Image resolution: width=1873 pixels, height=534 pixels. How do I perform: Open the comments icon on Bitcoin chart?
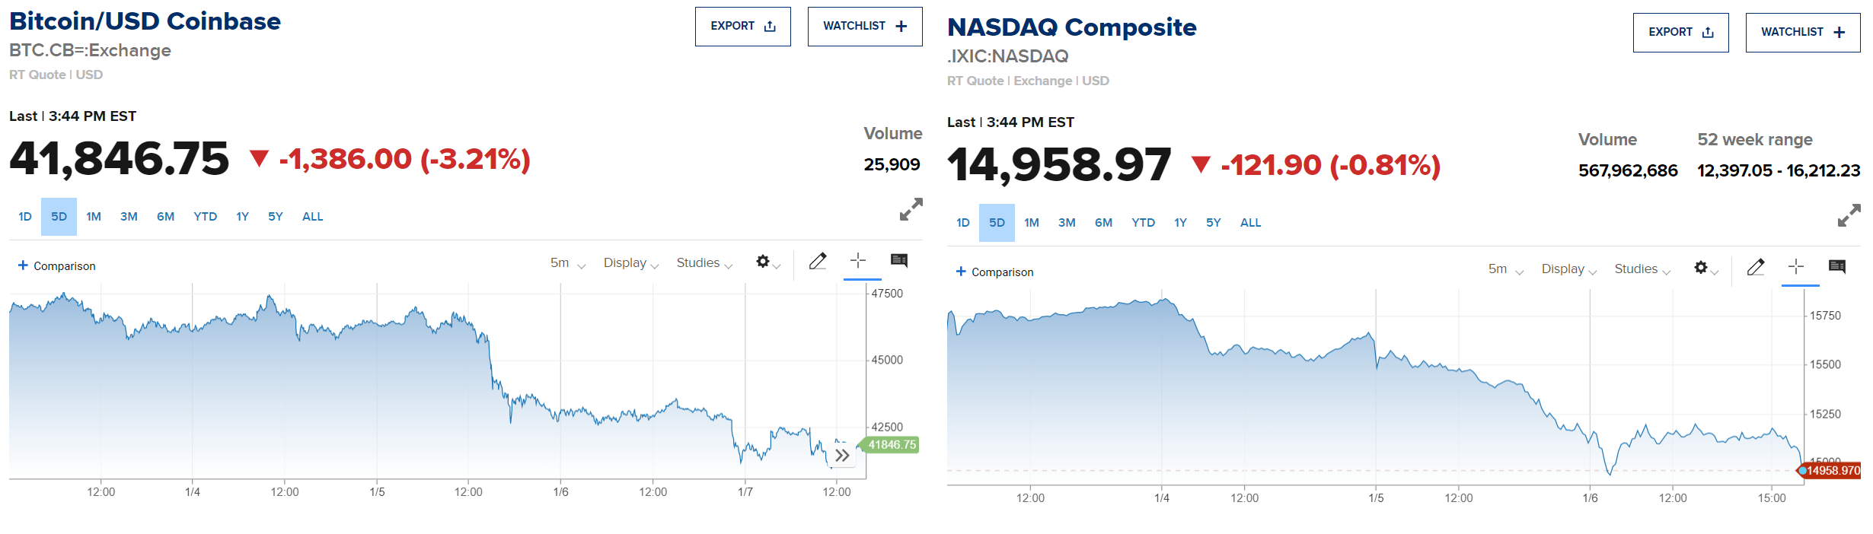(899, 261)
